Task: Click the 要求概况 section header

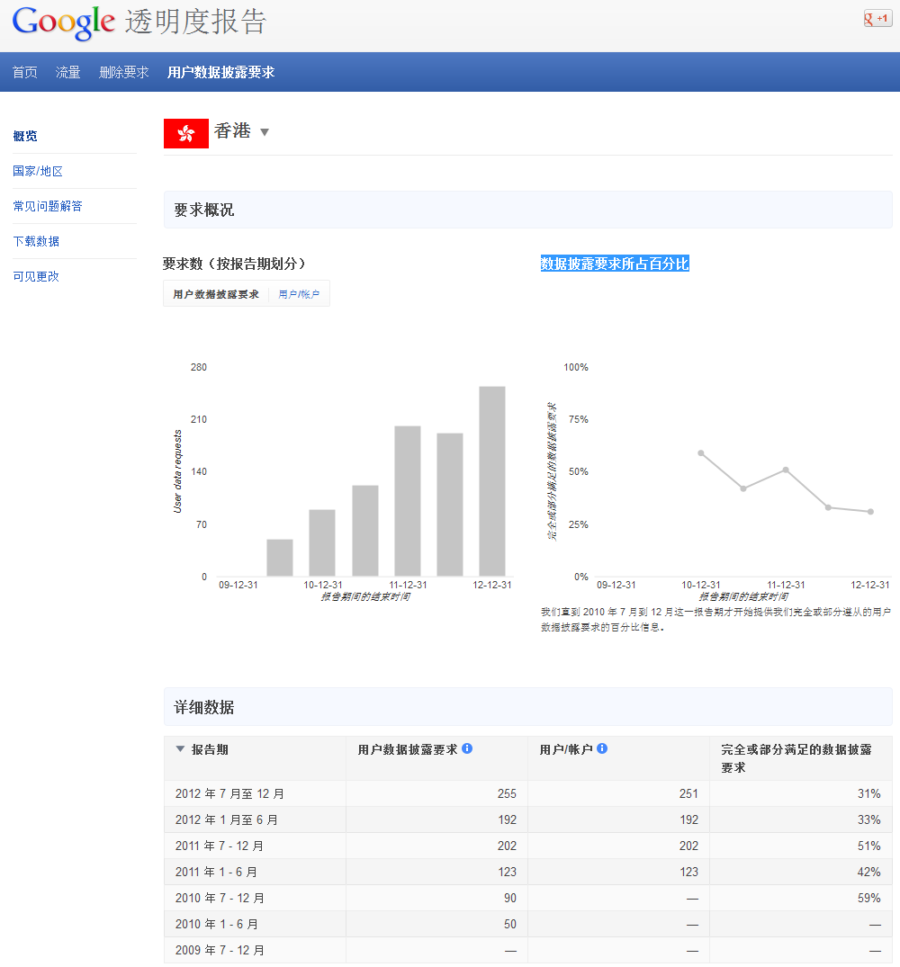Action: click(x=204, y=210)
